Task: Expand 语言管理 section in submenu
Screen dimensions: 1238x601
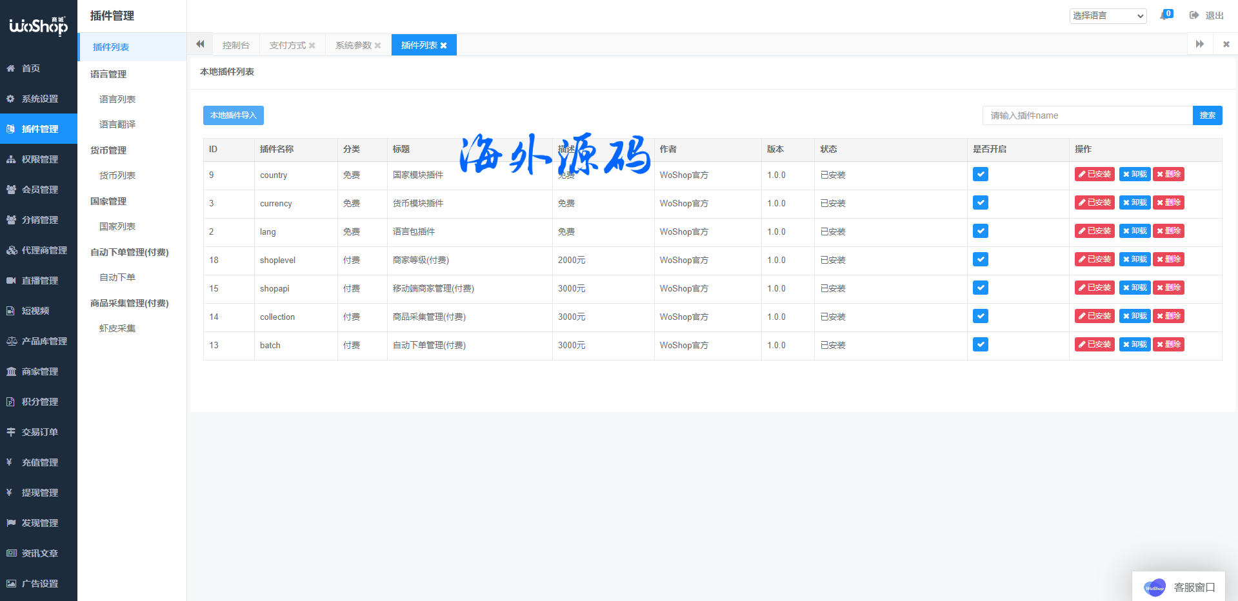Action: click(108, 74)
